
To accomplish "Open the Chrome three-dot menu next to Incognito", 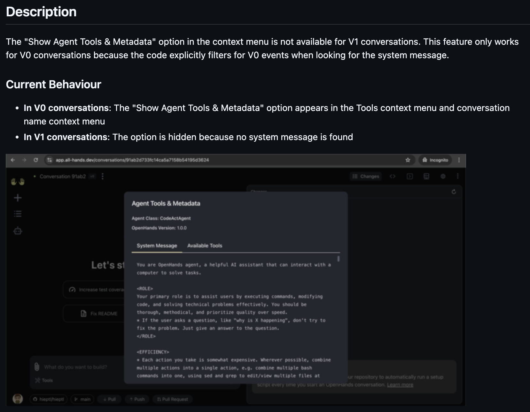I will pos(459,160).
